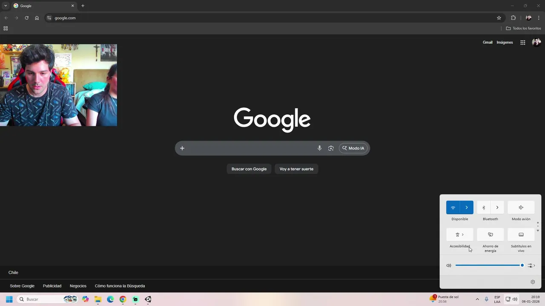Click the Modo IA button
This screenshot has height=306, width=545.
point(353,148)
